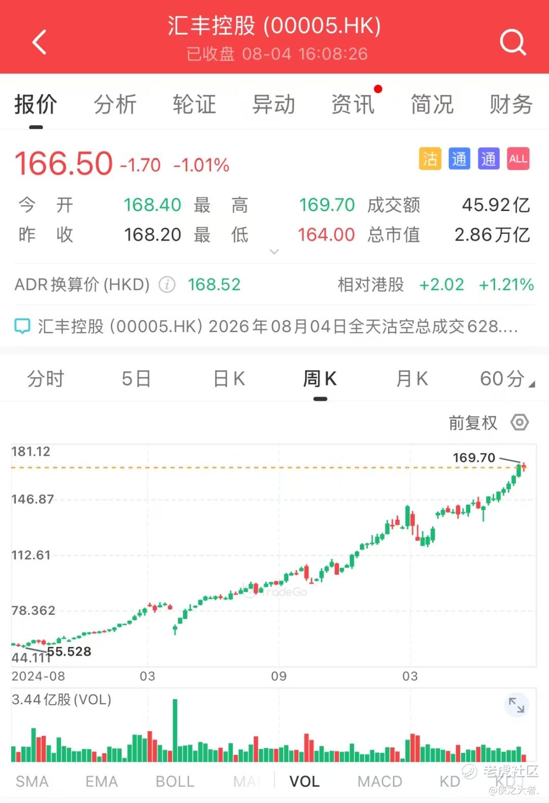Viewport: 549px width, 803px height.
Task: Tap the news message bubble icon
Action: (22, 326)
